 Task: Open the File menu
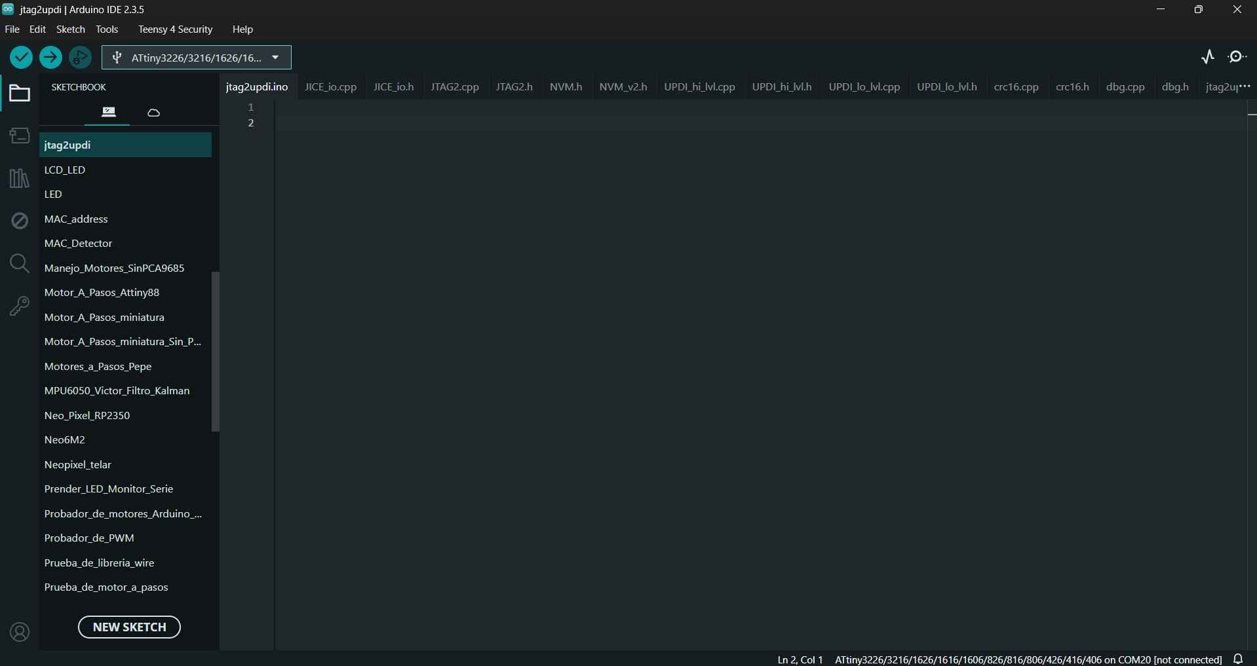[12, 29]
